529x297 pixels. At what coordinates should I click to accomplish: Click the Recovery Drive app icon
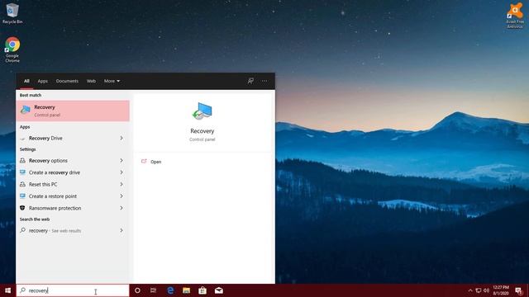click(22, 139)
